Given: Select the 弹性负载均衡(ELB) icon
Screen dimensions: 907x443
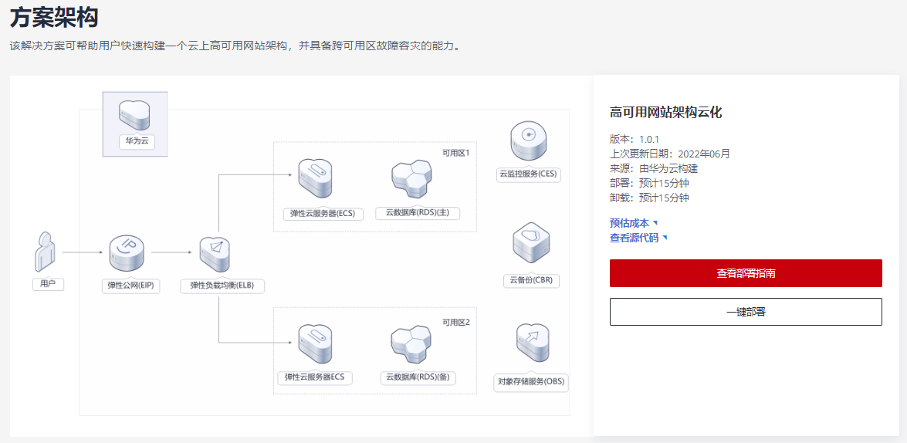Looking at the screenshot, I should (215, 255).
